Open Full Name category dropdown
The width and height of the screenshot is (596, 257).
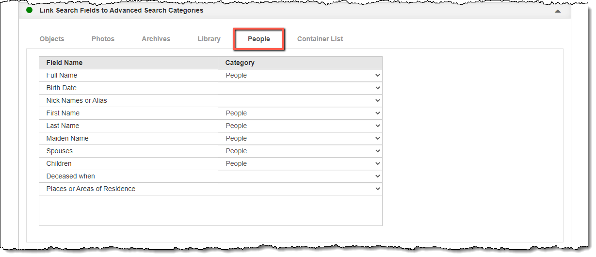click(300, 75)
